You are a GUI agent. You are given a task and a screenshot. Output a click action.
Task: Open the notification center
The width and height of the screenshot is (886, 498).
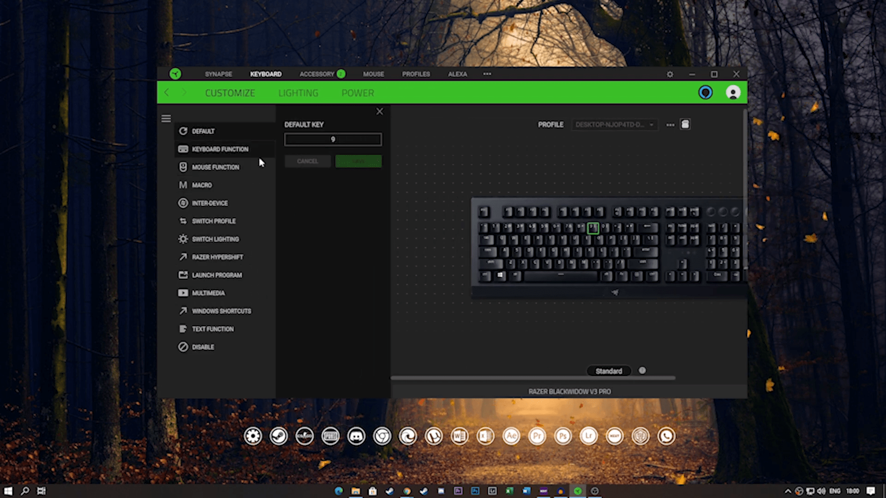870,491
